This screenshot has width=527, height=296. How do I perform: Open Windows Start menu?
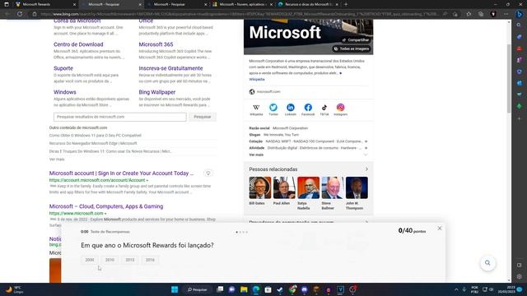coord(175,289)
